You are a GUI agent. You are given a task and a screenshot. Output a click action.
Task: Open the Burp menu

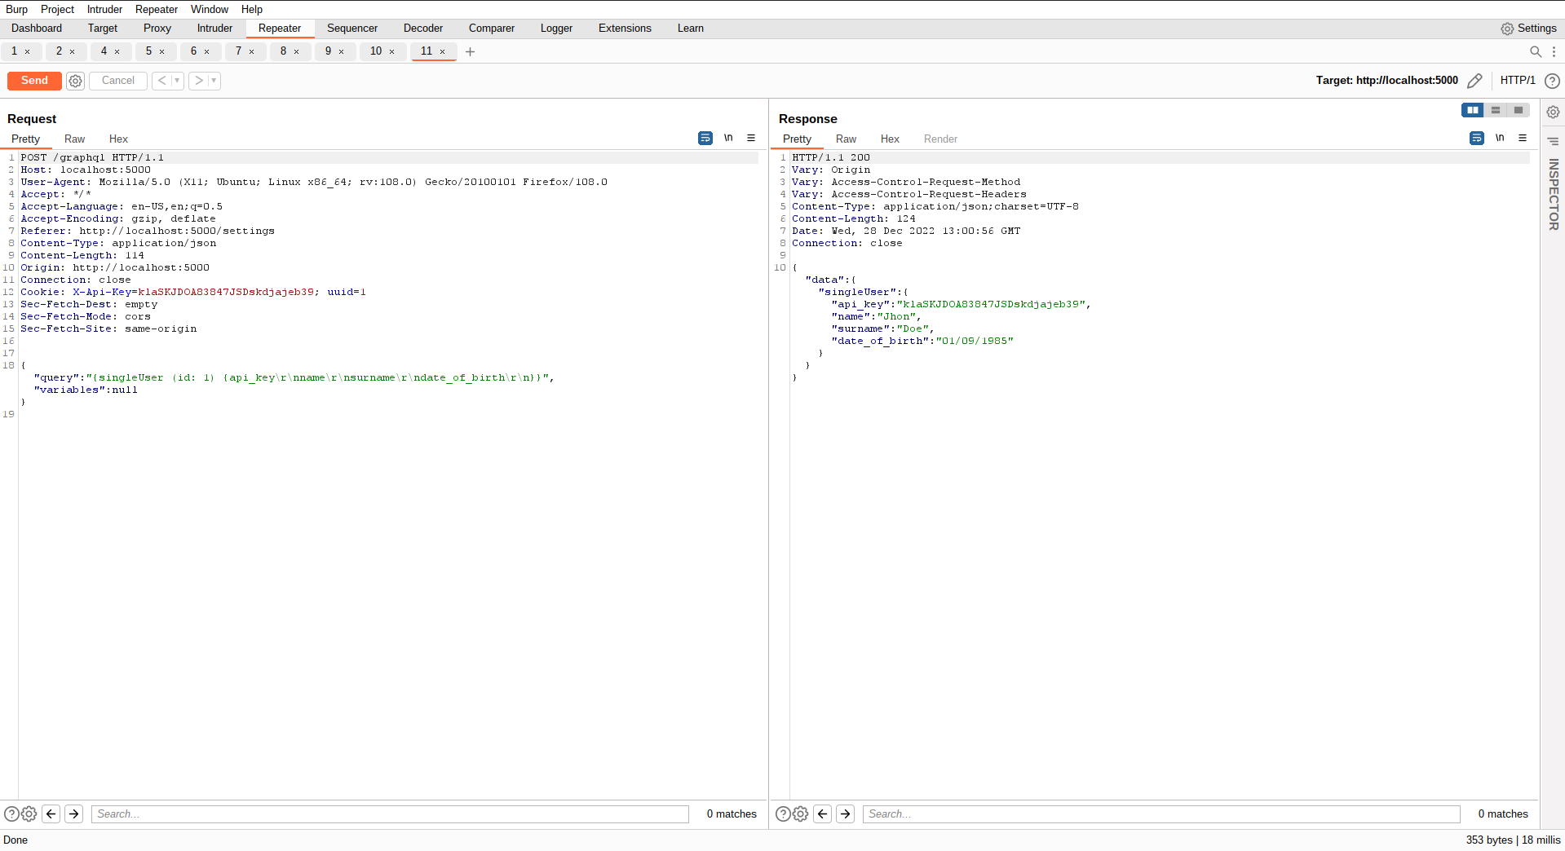point(17,10)
